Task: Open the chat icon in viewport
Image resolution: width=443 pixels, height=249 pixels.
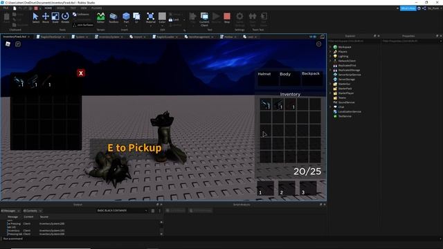Action: pos(18,44)
